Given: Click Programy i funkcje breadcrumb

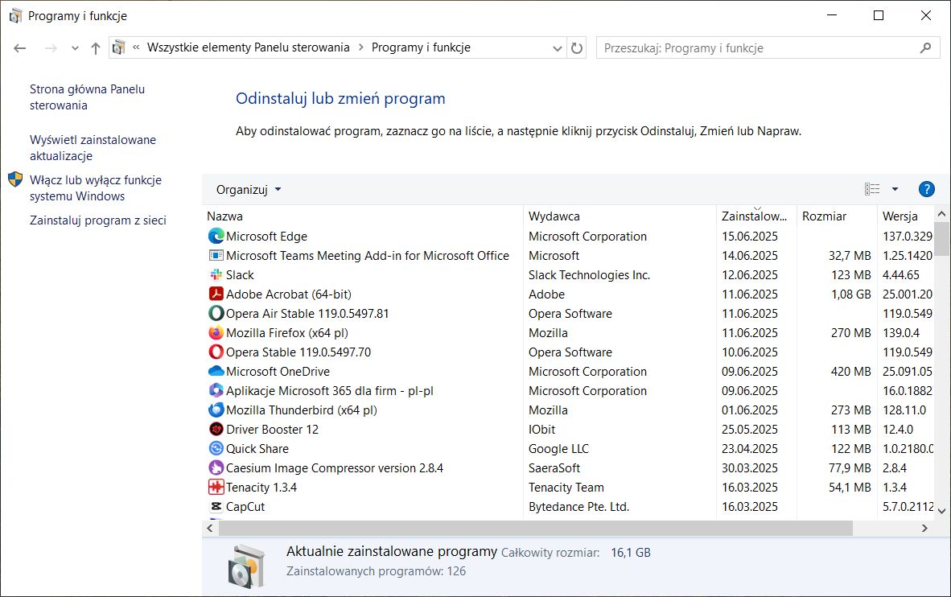Looking at the screenshot, I should click(x=421, y=47).
